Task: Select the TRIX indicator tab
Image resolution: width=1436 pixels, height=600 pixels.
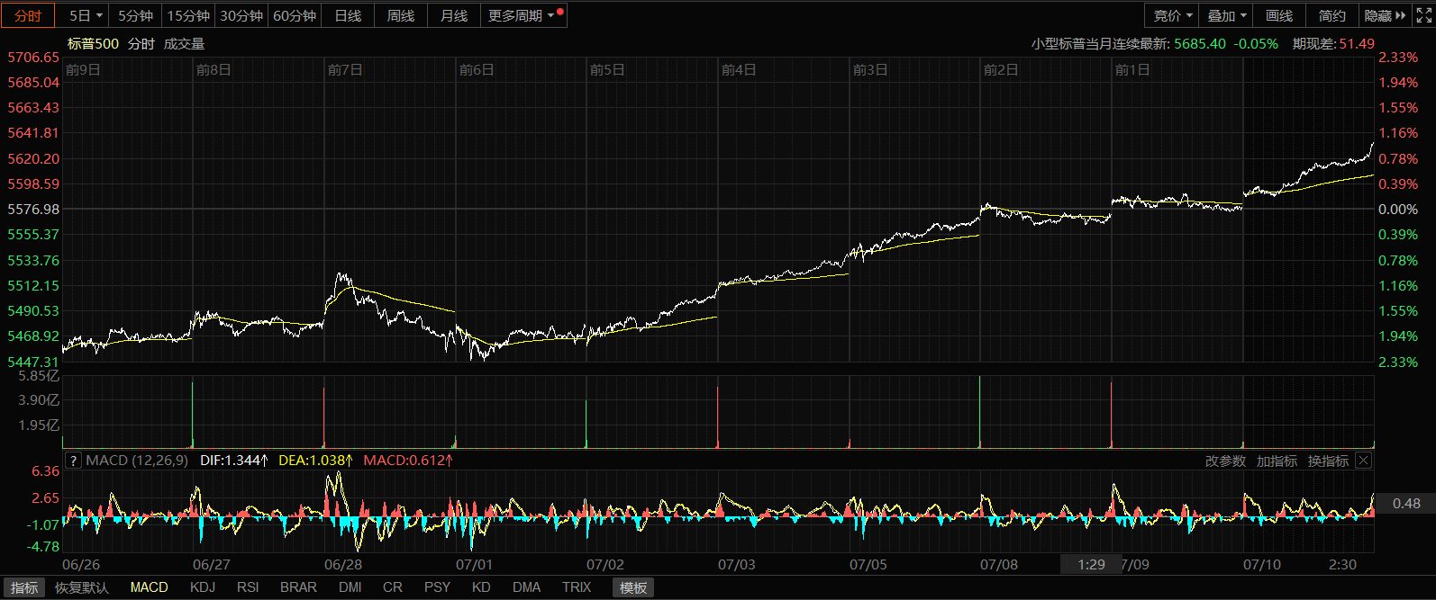Action: (x=577, y=587)
